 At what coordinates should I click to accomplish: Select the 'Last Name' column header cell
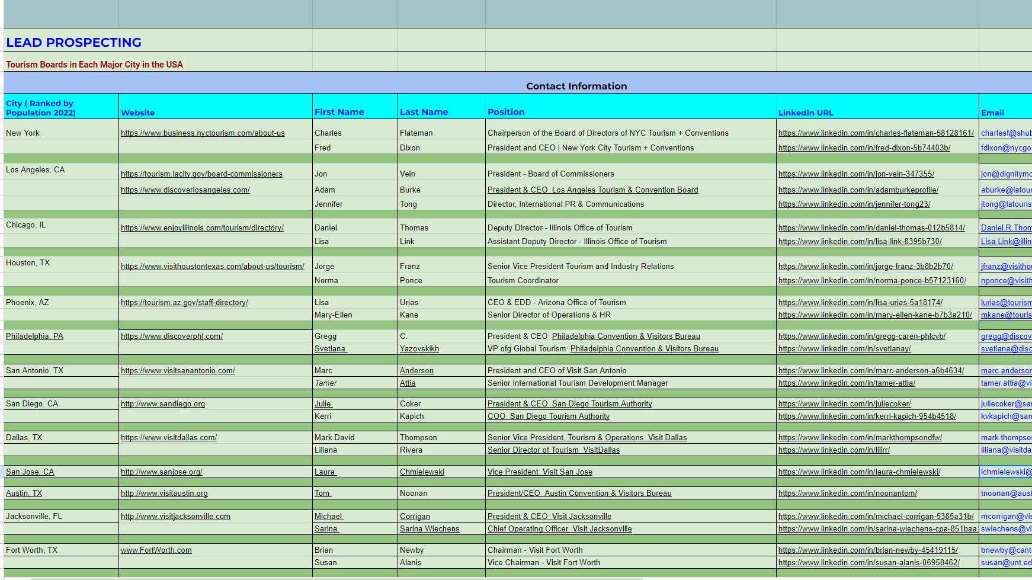pyautogui.click(x=441, y=107)
